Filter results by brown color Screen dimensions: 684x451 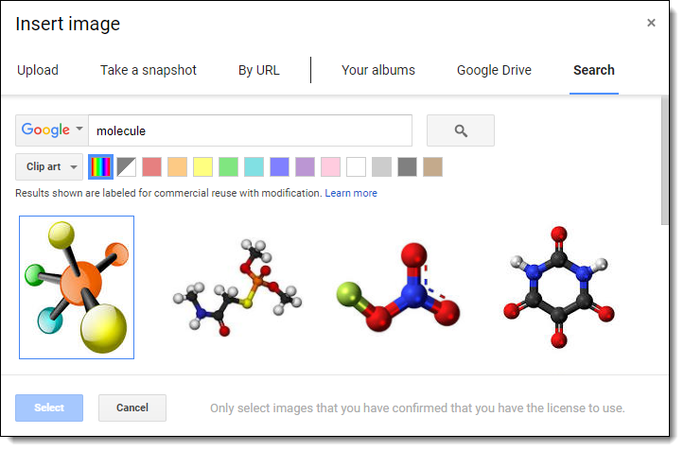[432, 166]
